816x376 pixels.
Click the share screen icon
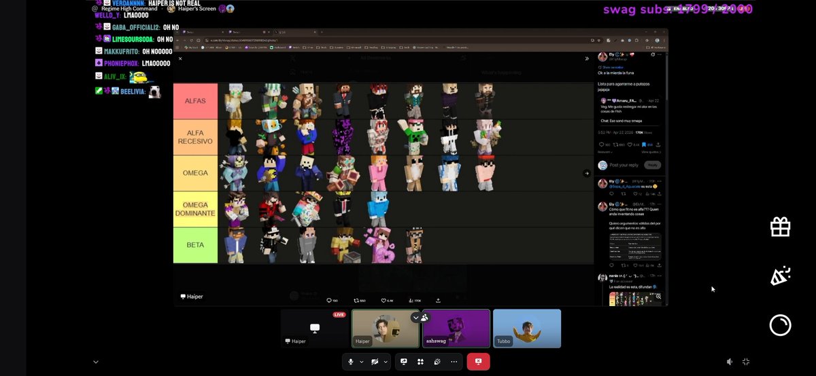point(404,362)
